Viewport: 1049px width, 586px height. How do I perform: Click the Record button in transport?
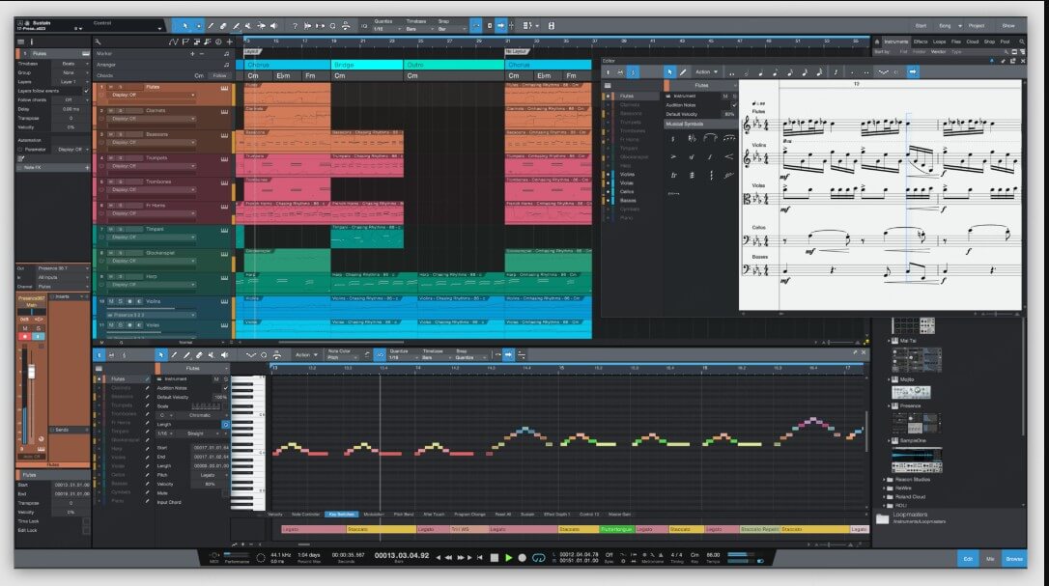523,557
